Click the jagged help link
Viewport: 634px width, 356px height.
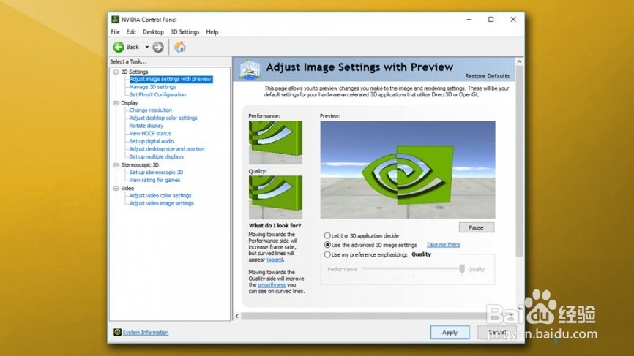pos(275,260)
